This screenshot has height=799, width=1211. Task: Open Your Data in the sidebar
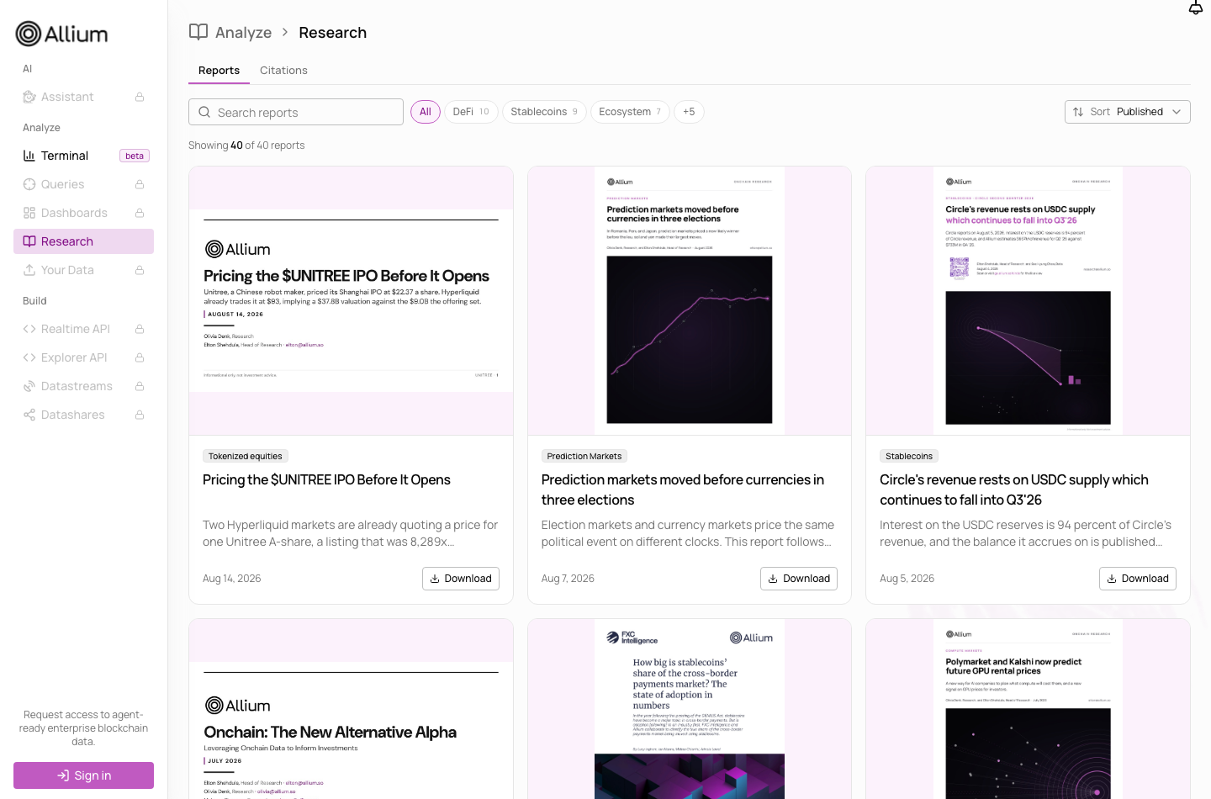tap(83, 270)
